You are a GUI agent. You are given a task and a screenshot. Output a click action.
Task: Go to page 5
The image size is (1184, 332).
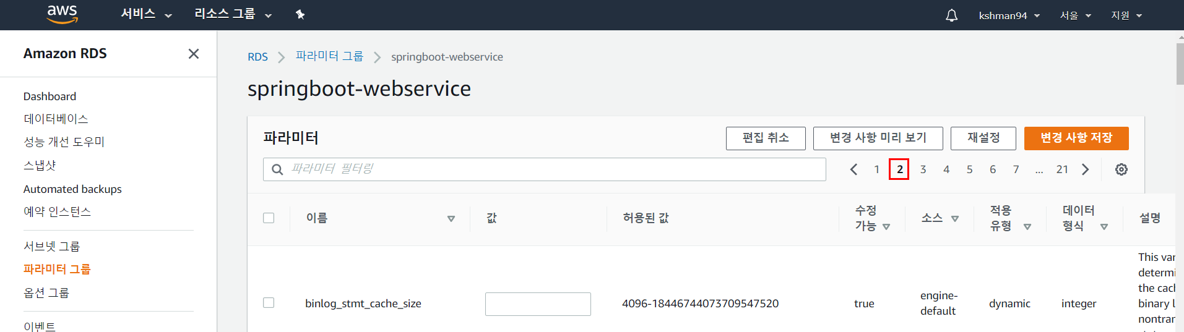tap(969, 169)
